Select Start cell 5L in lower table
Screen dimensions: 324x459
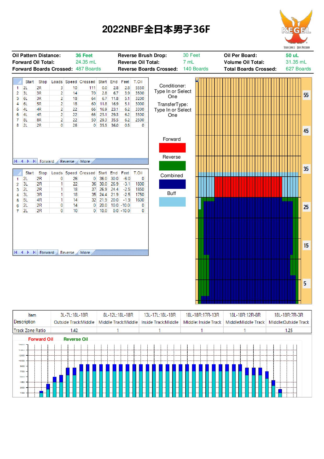point(29,200)
